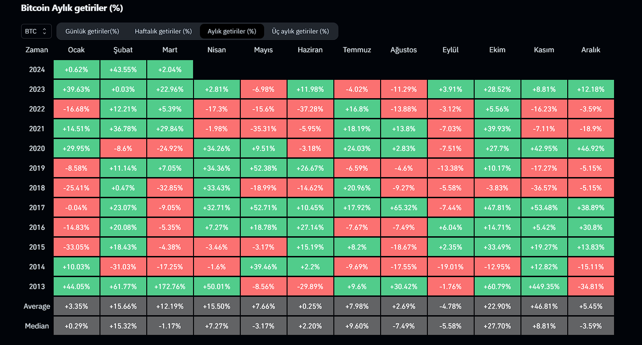The width and height of the screenshot is (642, 345).
Task: Click the +172.76% cell for Mart 2013
Action: (x=170, y=287)
